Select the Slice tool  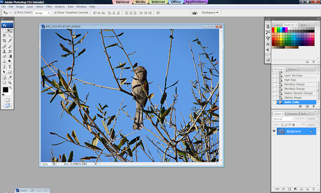point(10,41)
